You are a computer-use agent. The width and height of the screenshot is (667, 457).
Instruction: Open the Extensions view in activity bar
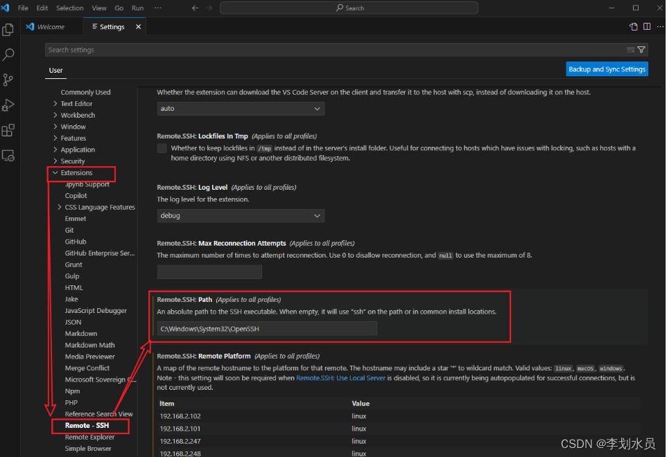pyautogui.click(x=8, y=130)
